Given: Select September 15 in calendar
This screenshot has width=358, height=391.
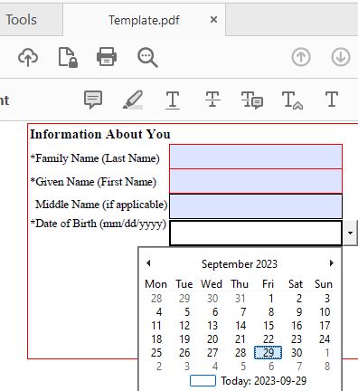Looking at the screenshot, I should coord(268,326).
